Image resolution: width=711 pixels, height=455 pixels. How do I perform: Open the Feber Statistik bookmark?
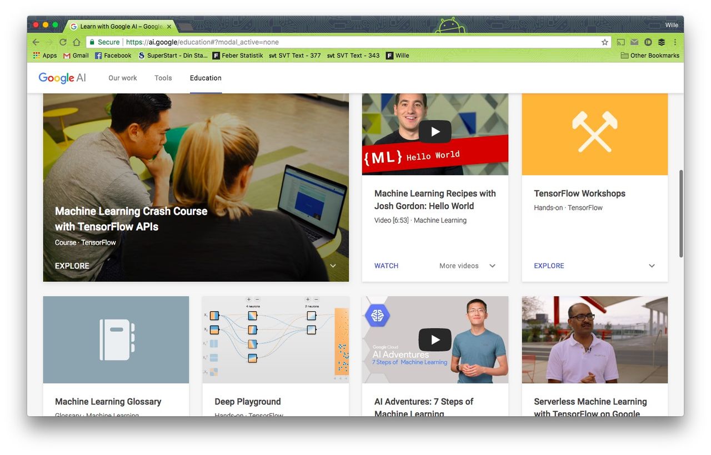pos(238,55)
